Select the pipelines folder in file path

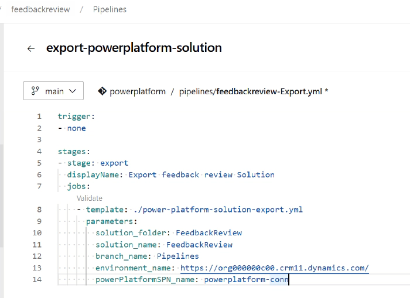(196, 91)
